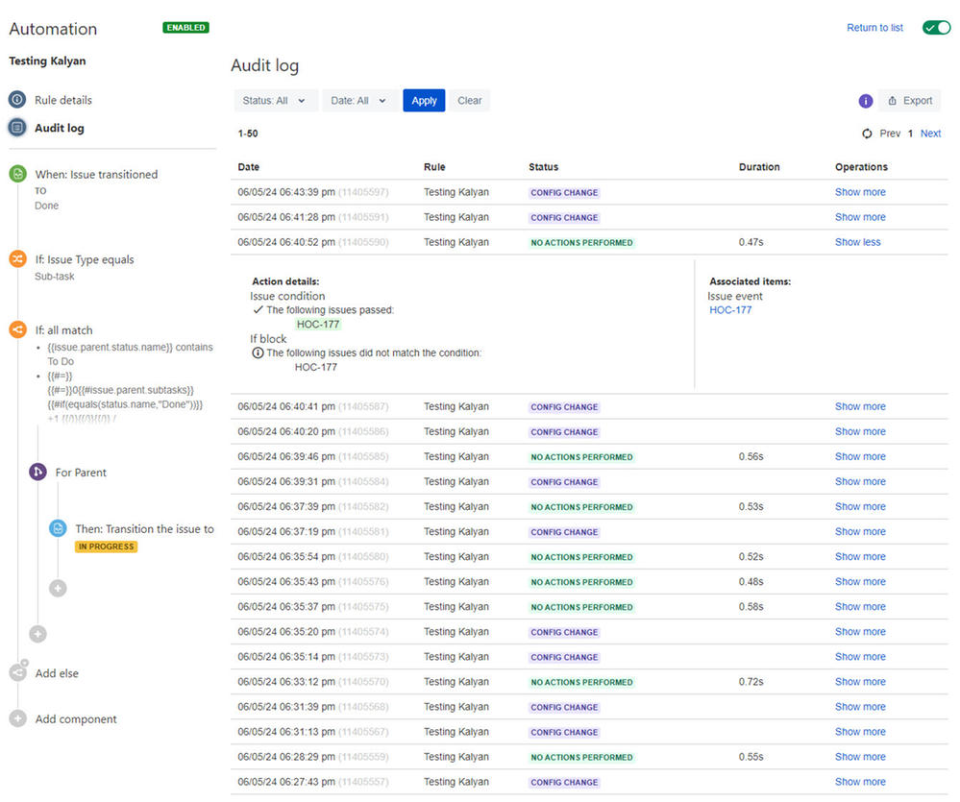Select the green Issue transitioned trigger icon

click(x=17, y=174)
